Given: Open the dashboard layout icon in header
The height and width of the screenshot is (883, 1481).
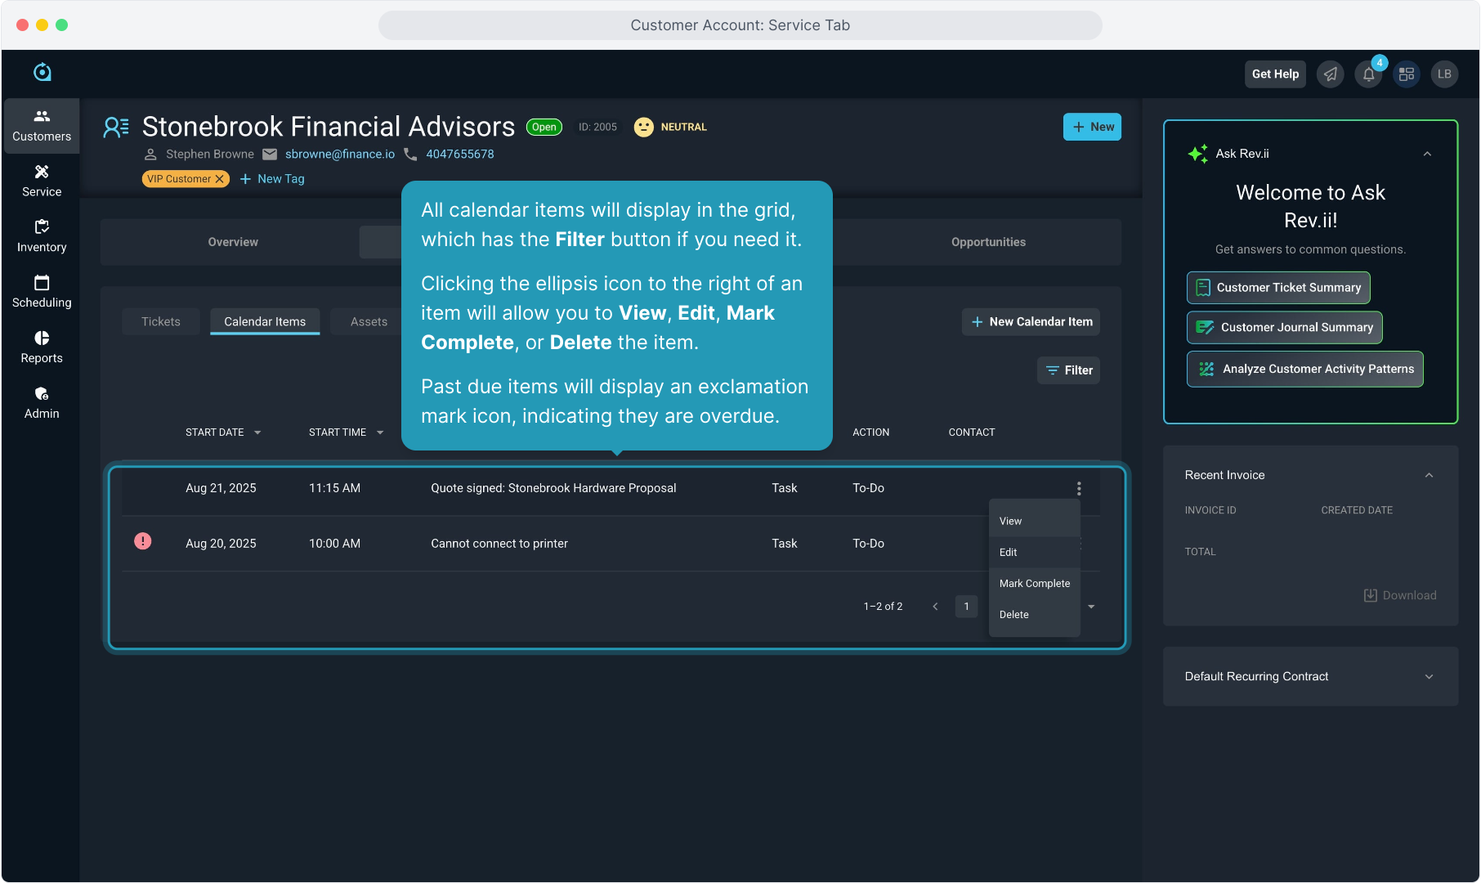Looking at the screenshot, I should coord(1407,74).
